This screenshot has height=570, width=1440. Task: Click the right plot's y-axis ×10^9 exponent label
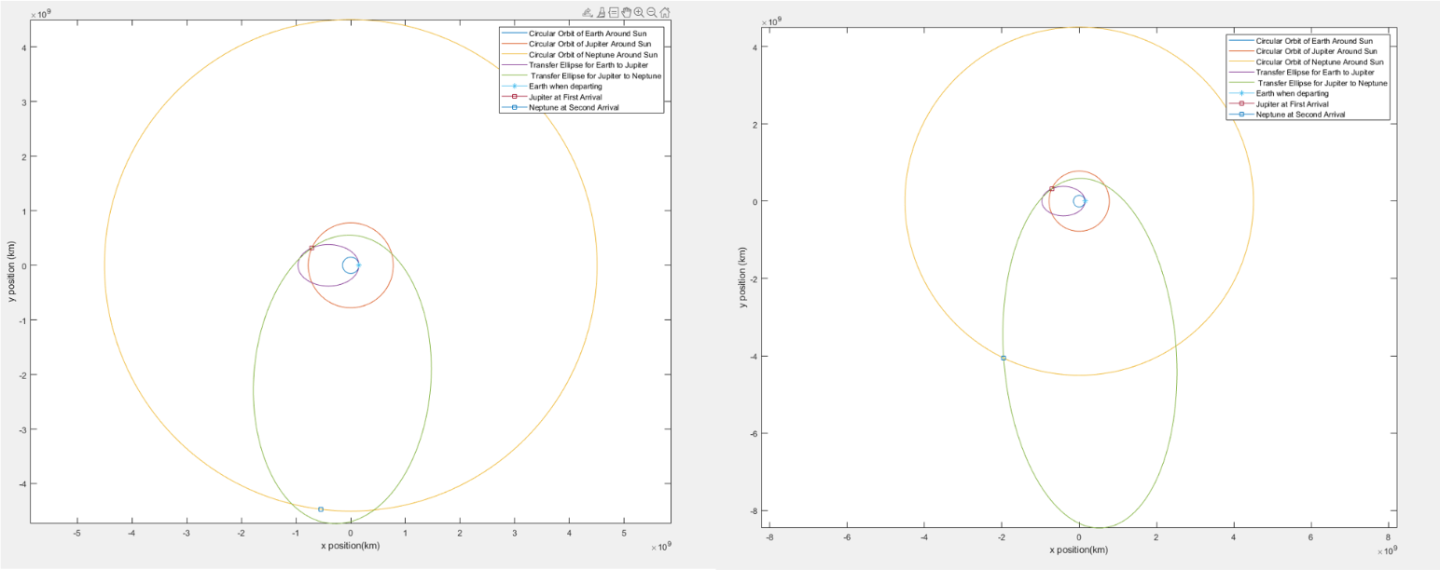pyautogui.click(x=771, y=19)
